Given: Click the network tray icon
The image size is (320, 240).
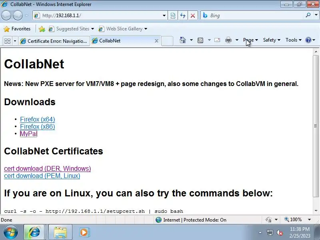Looking at the screenshot, I should [270, 232].
